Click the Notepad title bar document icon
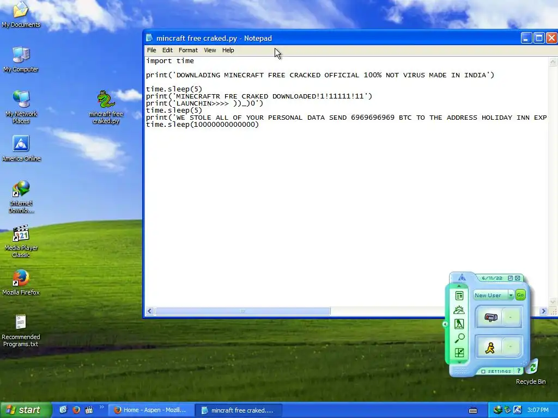 [149, 38]
